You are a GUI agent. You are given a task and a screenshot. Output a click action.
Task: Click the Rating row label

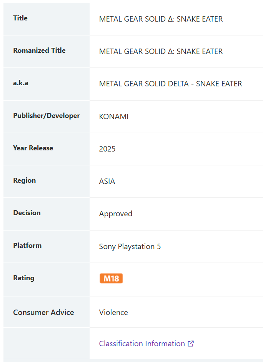[x=24, y=278]
